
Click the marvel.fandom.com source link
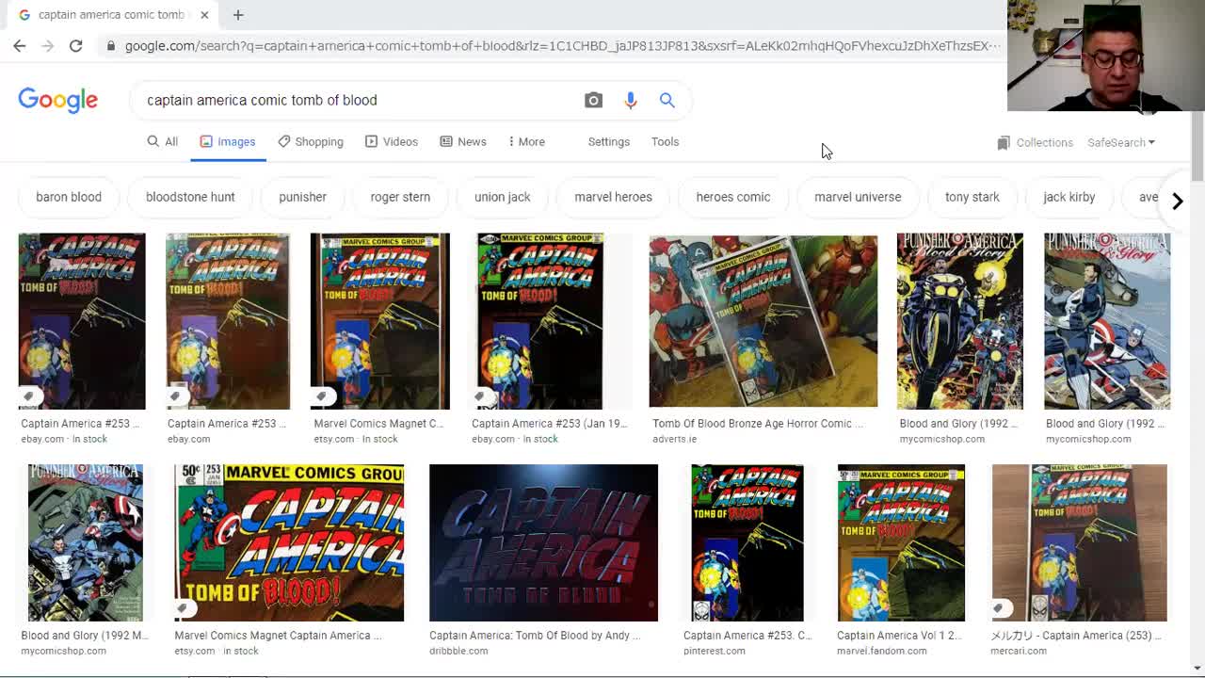point(881,651)
